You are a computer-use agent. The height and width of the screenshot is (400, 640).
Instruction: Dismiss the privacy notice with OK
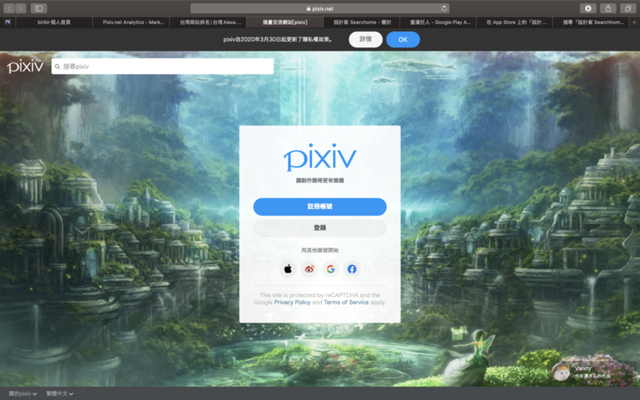(403, 40)
